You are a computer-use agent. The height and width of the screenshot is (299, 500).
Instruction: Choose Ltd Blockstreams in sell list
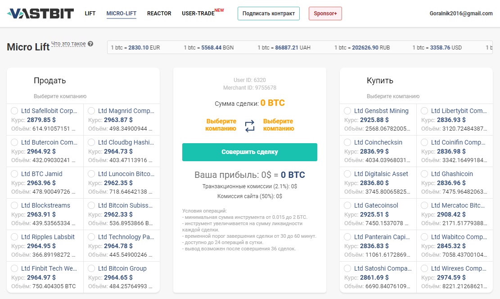[14, 205]
